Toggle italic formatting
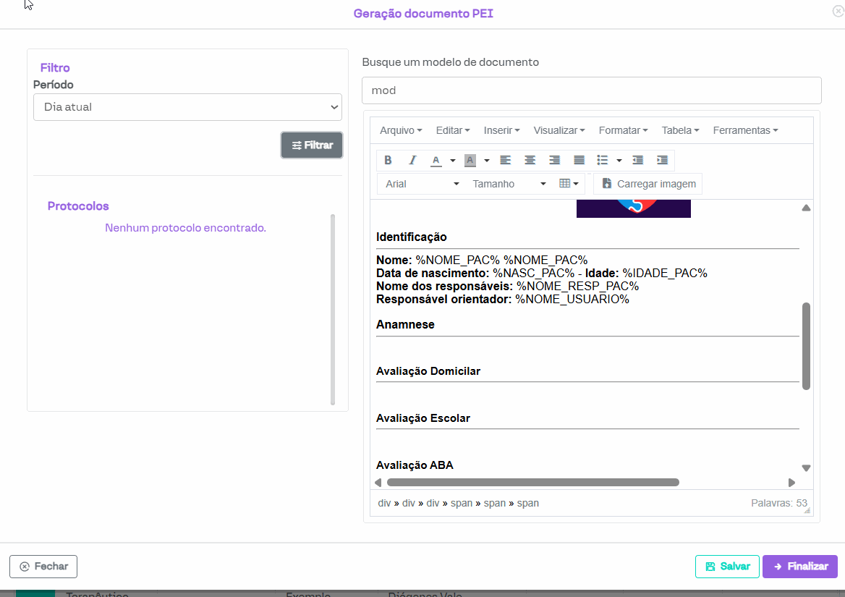Screen dimensions: 845x597 coord(412,160)
